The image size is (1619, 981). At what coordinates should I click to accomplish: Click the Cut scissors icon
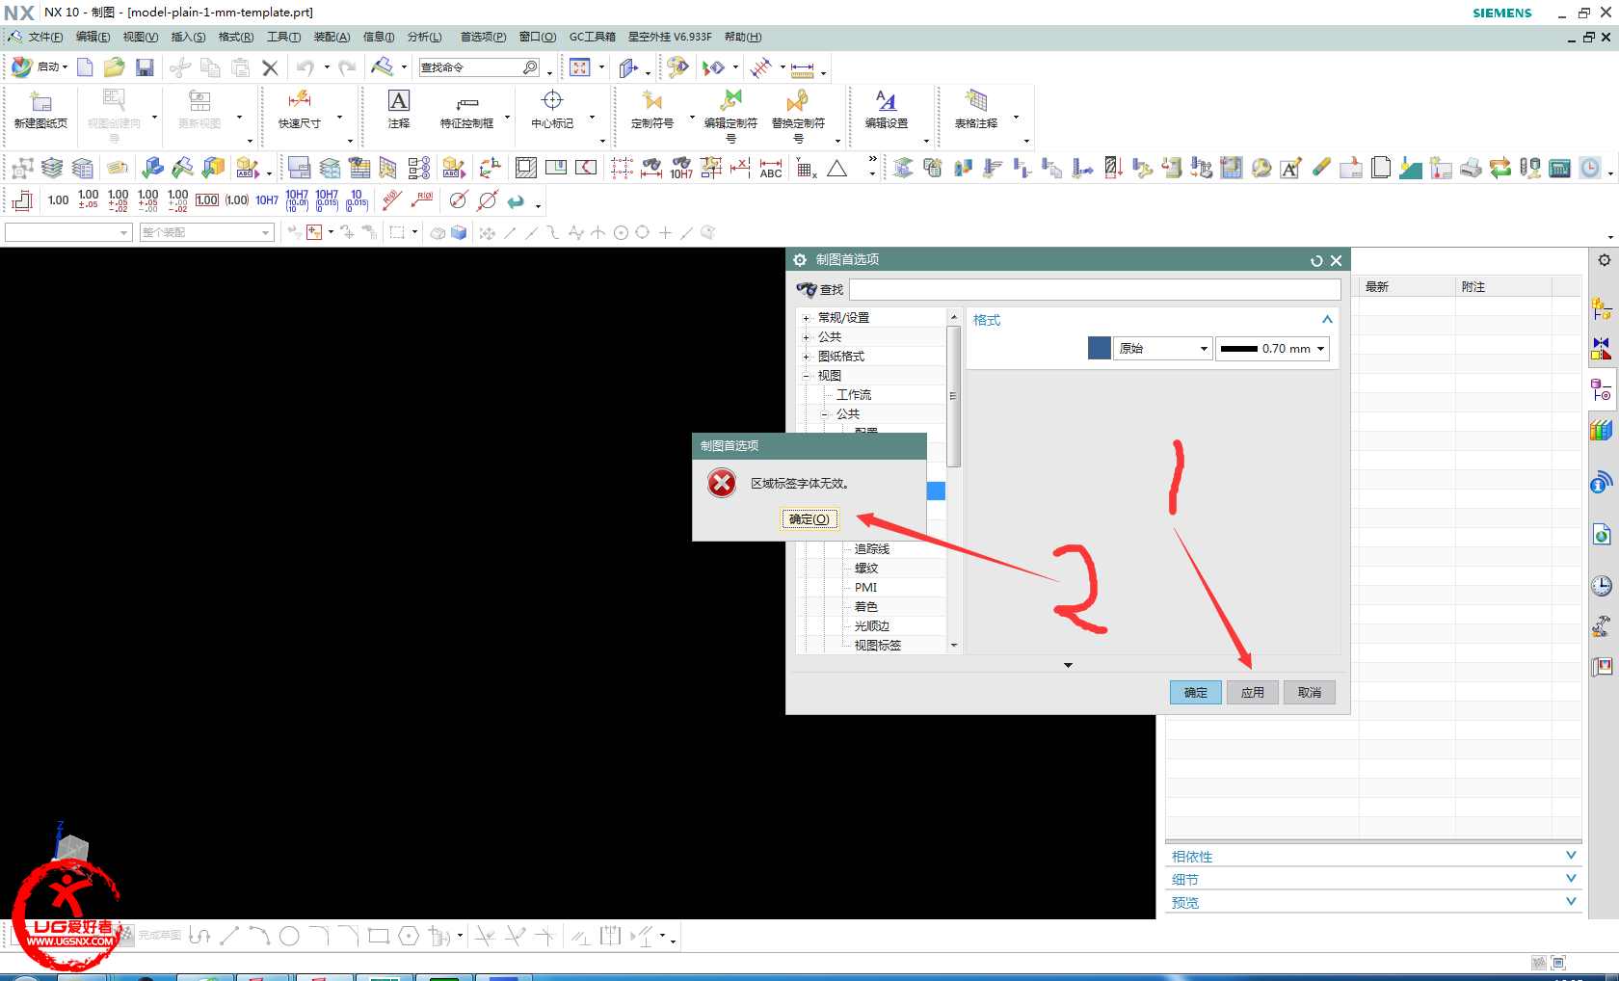coord(180,67)
